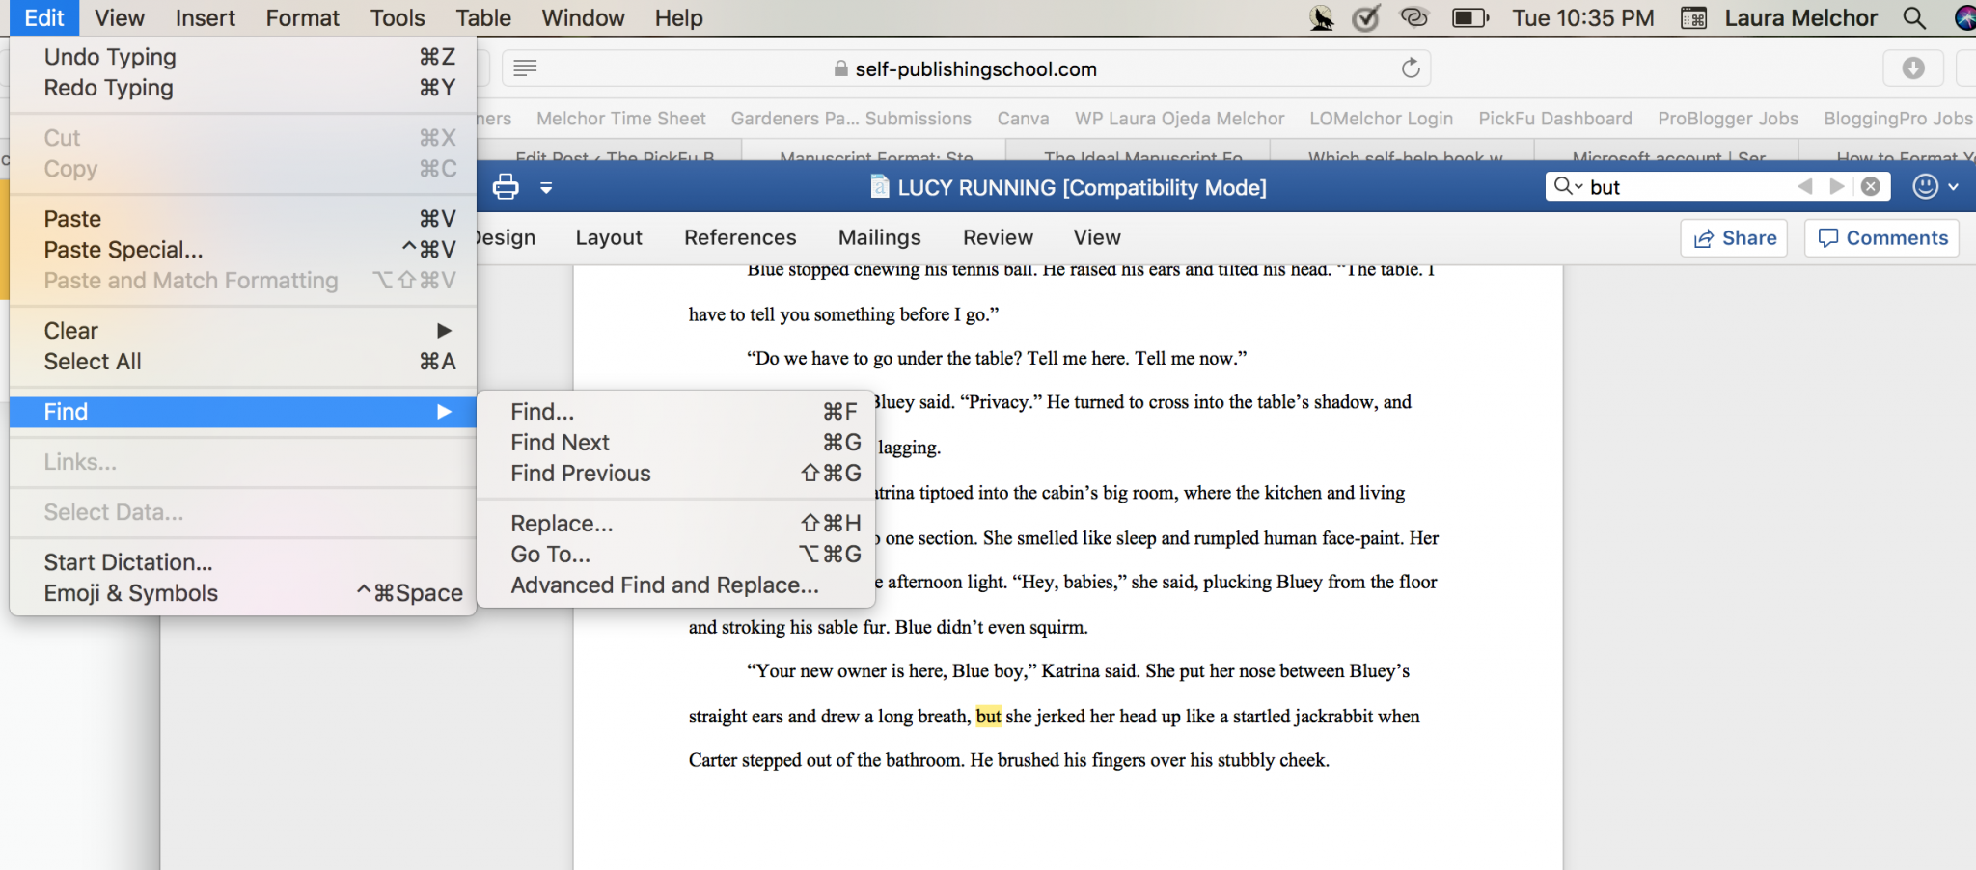Go to previous search result arrow
1976x870 pixels.
click(1804, 186)
